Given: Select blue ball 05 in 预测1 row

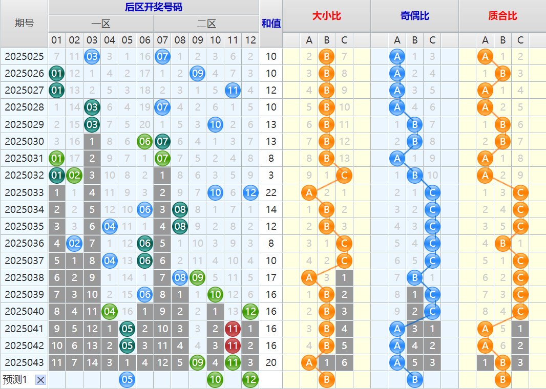Looking at the screenshot, I should point(127,380).
